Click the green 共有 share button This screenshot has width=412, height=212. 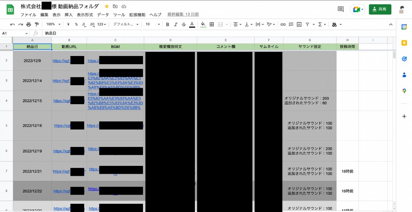[380, 9]
